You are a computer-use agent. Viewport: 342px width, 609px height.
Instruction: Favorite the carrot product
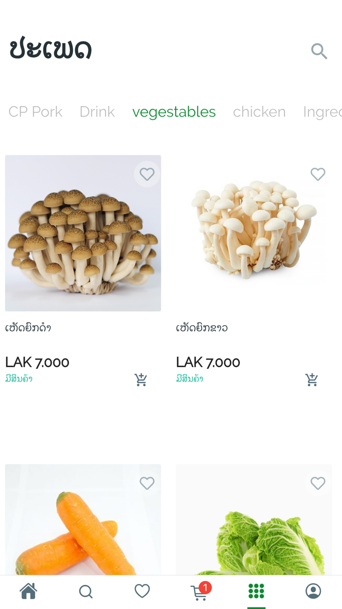pos(147,483)
